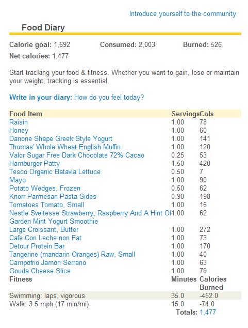Image resolution: width=248 pixels, height=328 pixels.
Task: Select Cafe Con Leche non Fat
Action: pyautogui.click(x=45, y=238)
